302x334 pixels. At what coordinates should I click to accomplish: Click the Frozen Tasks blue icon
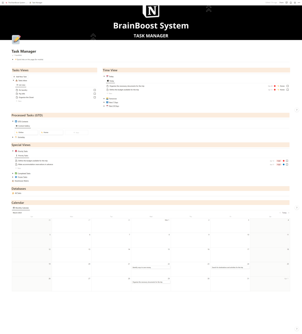click(x=16, y=177)
